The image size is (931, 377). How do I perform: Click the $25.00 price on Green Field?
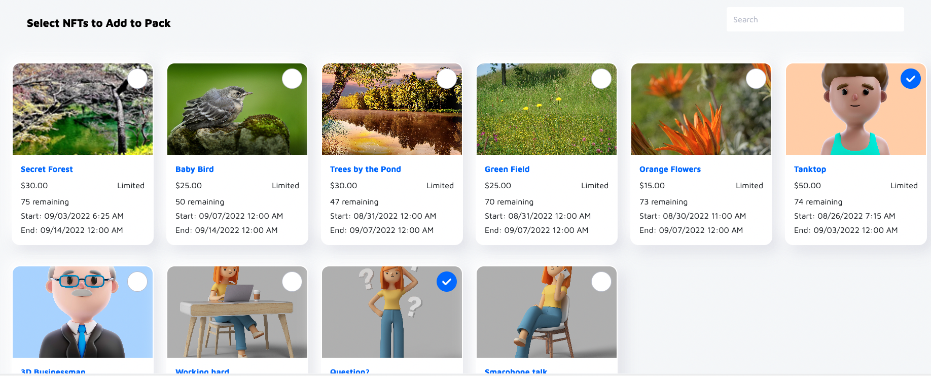[x=498, y=186]
